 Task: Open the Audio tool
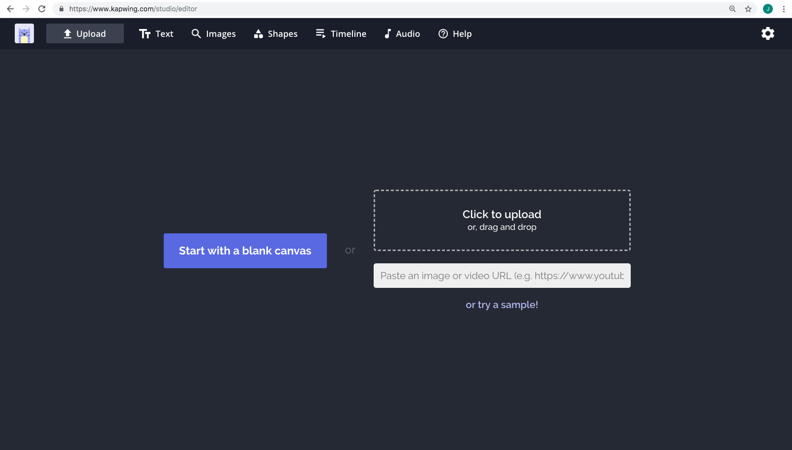coord(402,33)
